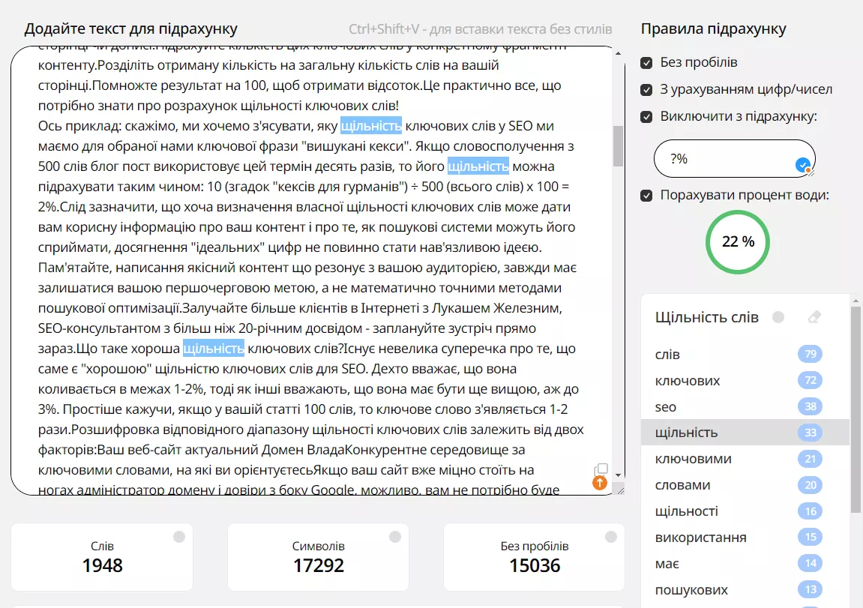Click the eraser icon beside Щільність слів
Viewport: 863px width, 608px height.
[x=814, y=317]
